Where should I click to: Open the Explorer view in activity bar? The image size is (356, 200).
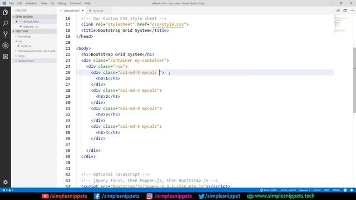[5, 12]
